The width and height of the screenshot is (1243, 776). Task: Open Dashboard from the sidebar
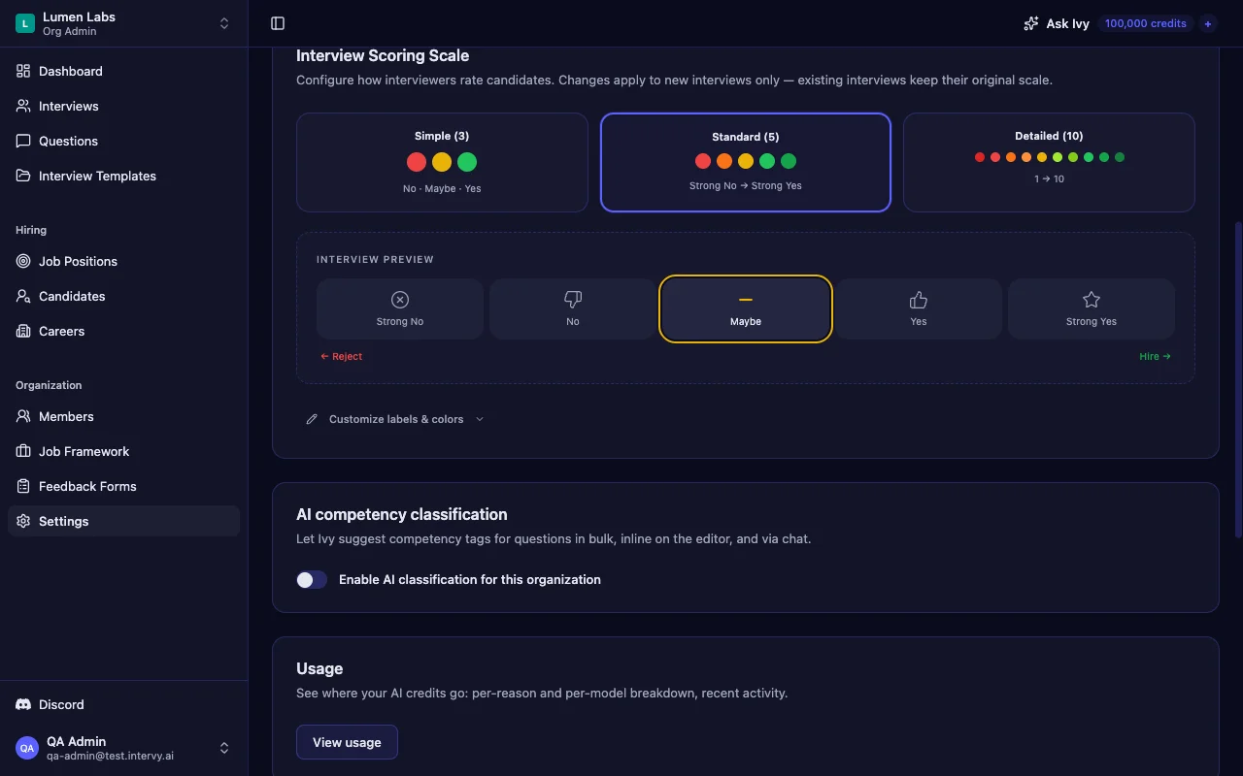(x=123, y=71)
